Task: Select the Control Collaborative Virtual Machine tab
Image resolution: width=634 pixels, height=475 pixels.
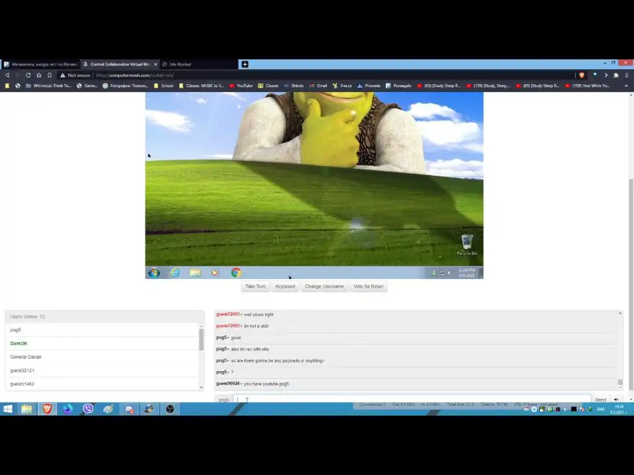Action: point(117,64)
